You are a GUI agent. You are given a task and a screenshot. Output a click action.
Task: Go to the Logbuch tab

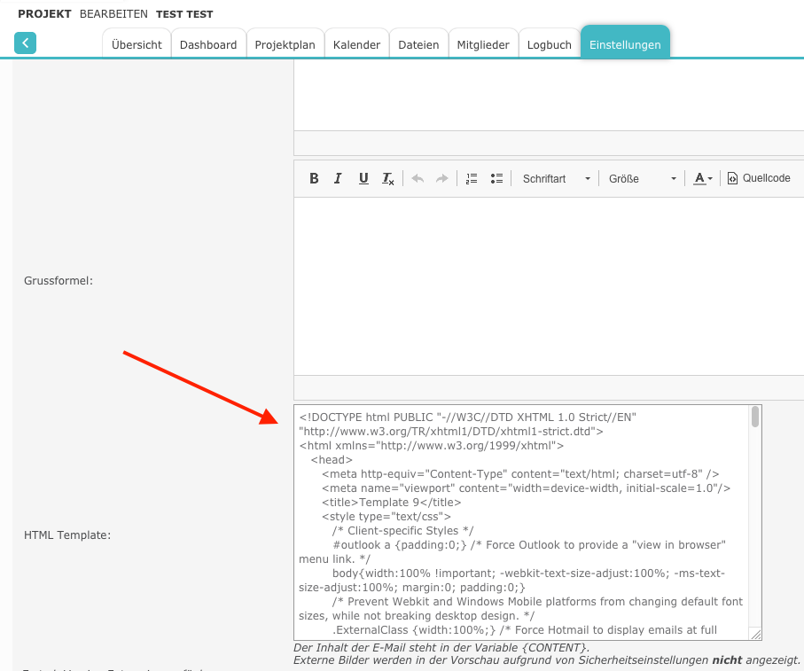tap(549, 44)
